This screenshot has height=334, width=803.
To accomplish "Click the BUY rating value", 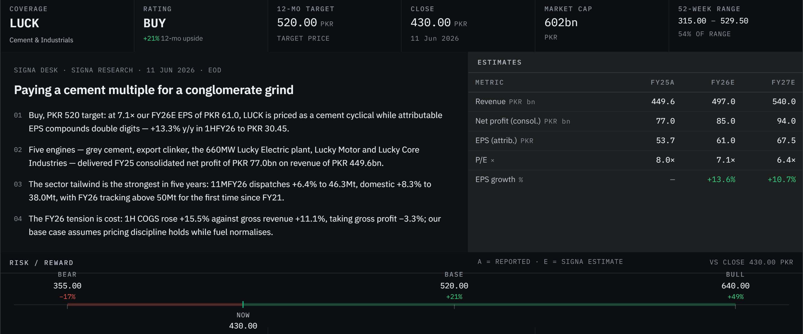I will pyautogui.click(x=155, y=23).
